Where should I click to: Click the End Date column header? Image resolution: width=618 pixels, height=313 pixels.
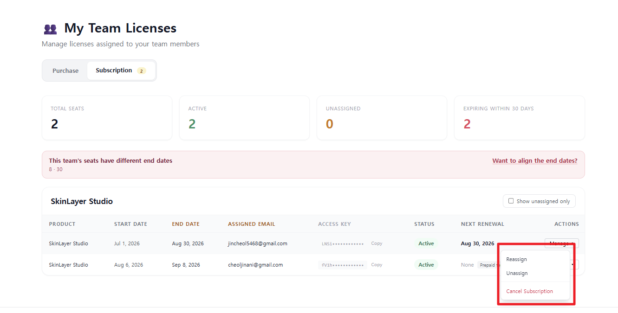[186, 224]
